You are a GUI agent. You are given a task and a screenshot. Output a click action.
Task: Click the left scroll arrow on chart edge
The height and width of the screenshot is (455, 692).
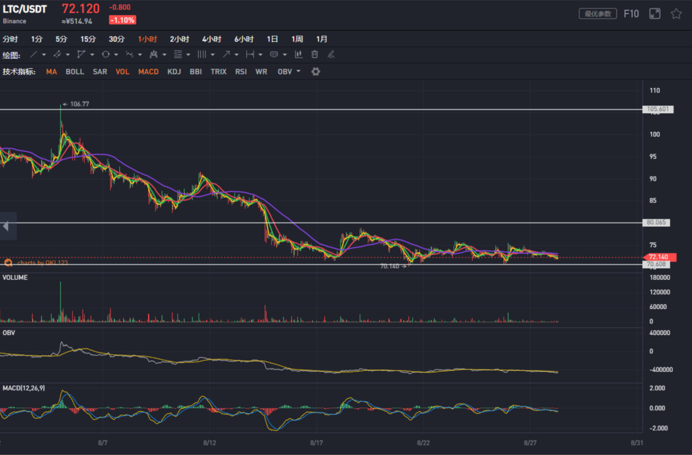(6, 226)
